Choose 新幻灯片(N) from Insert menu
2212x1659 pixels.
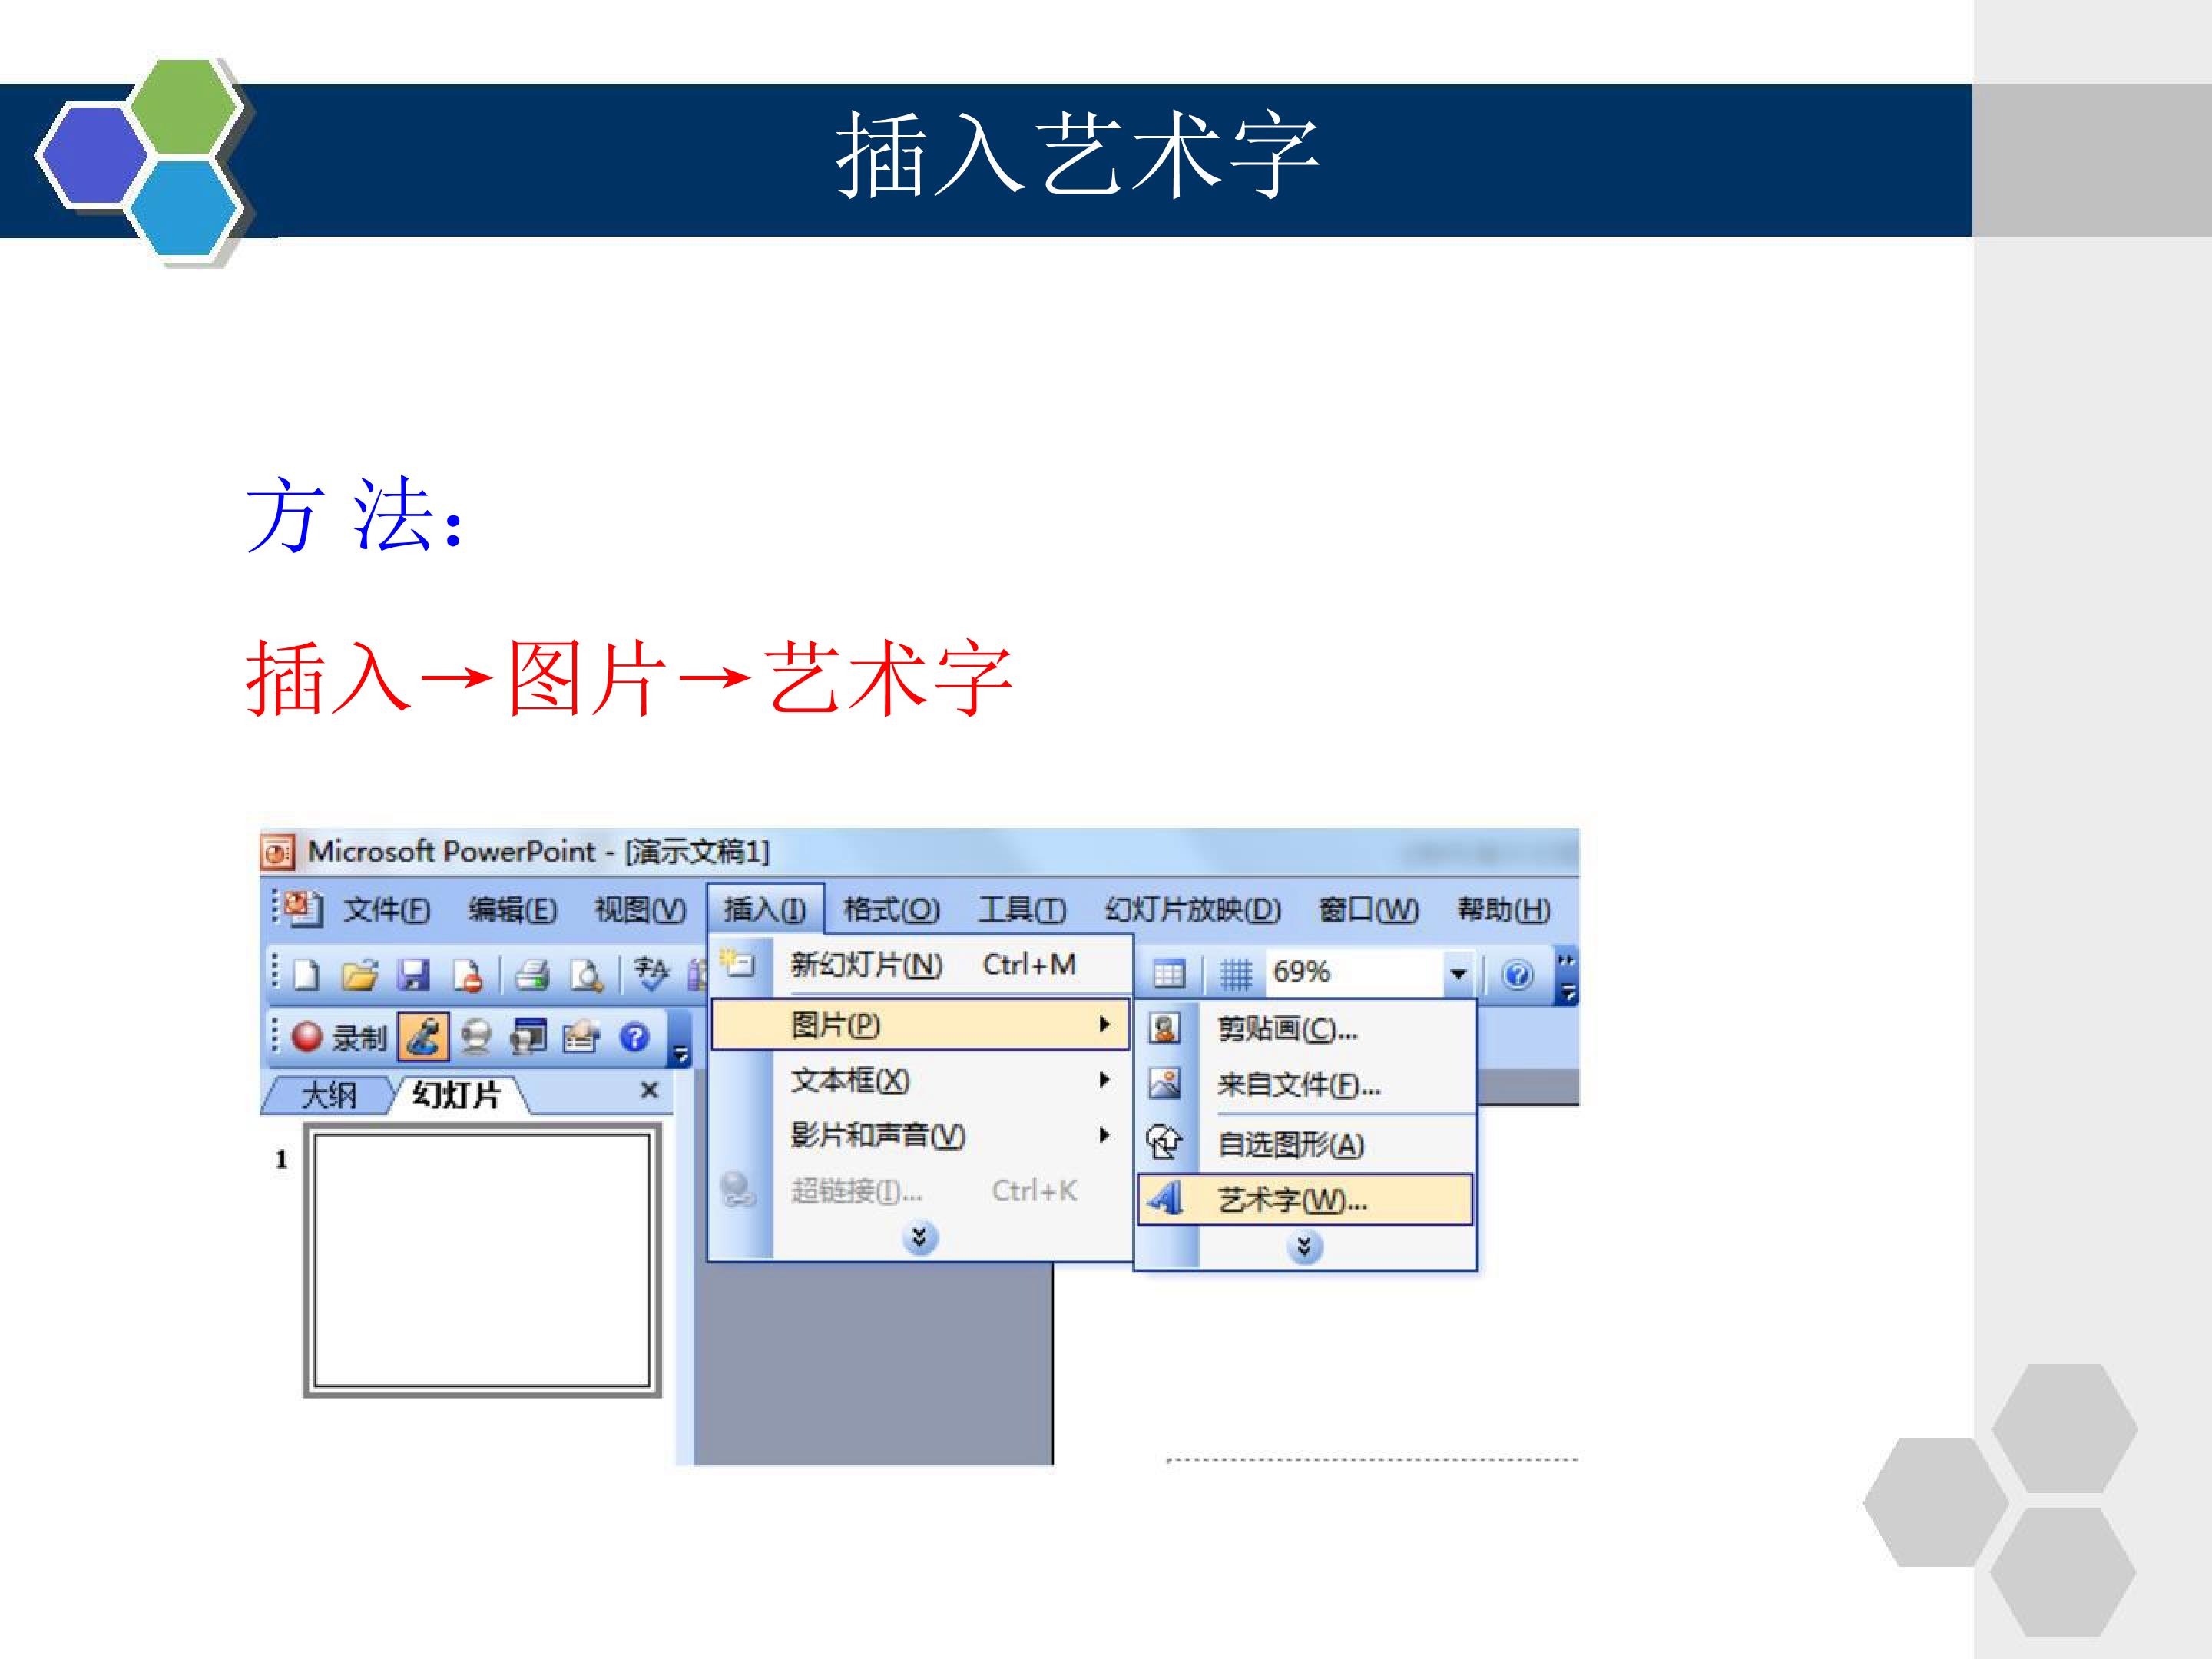tap(920, 965)
